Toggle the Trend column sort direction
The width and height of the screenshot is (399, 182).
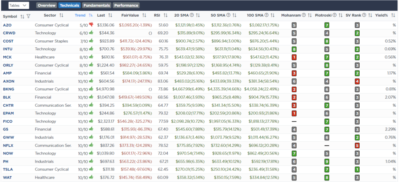coord(91,16)
